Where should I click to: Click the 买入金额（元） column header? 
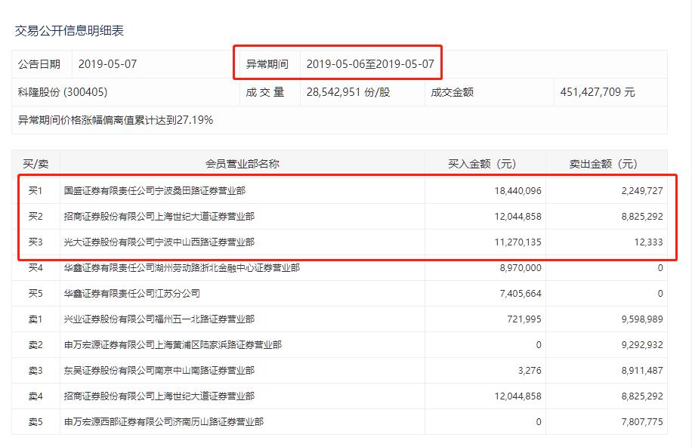pos(482,164)
